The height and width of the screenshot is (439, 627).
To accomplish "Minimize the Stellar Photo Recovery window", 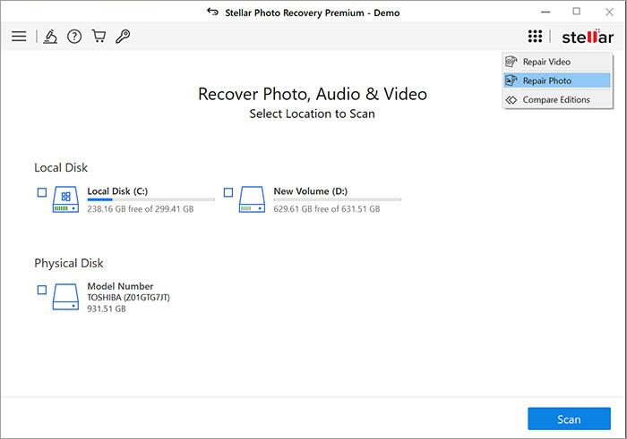I will coord(545,12).
